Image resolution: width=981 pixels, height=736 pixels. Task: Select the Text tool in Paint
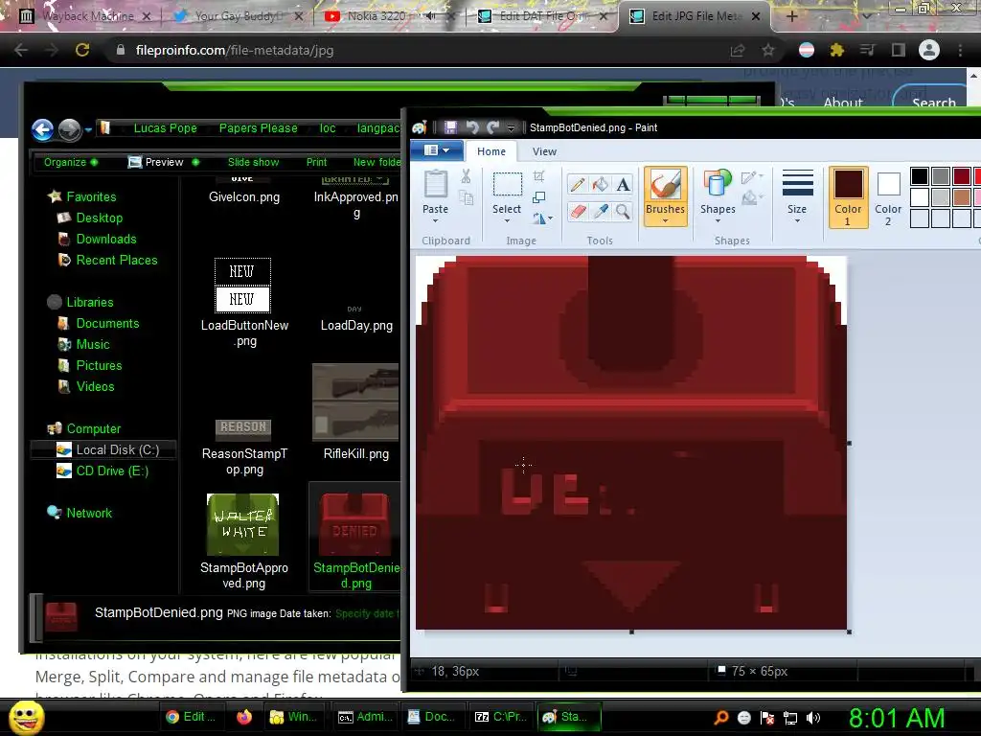point(623,185)
